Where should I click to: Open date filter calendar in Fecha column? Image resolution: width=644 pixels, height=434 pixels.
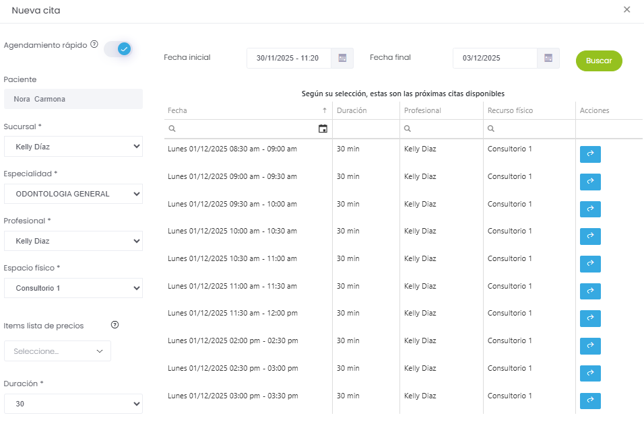click(x=323, y=129)
